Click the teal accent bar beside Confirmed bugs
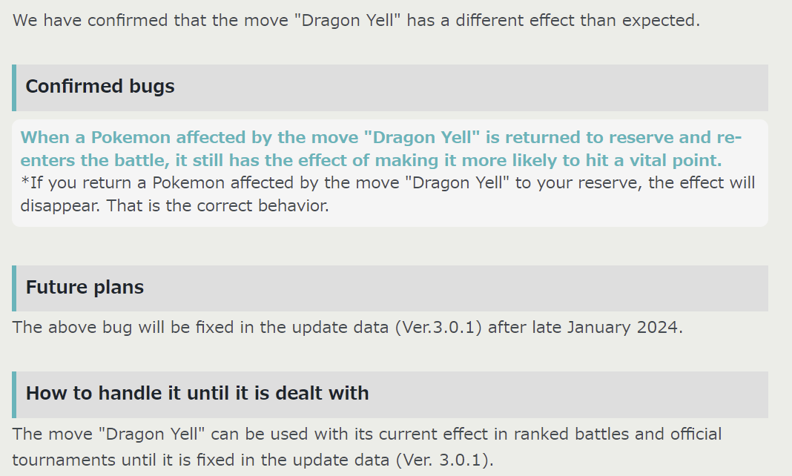Screen dimensions: 792x476 [14, 87]
